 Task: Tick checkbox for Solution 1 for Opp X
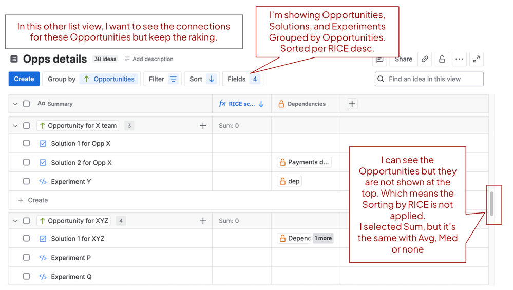point(27,143)
